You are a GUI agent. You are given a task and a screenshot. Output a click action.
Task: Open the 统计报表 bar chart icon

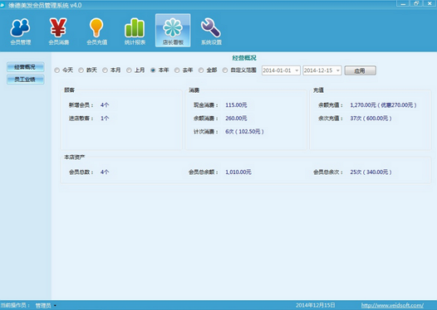click(135, 31)
